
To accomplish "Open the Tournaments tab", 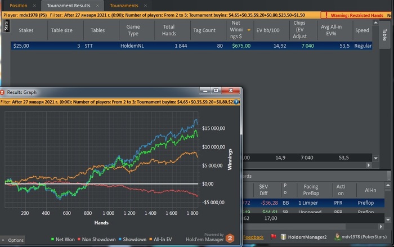I will 124,6.
